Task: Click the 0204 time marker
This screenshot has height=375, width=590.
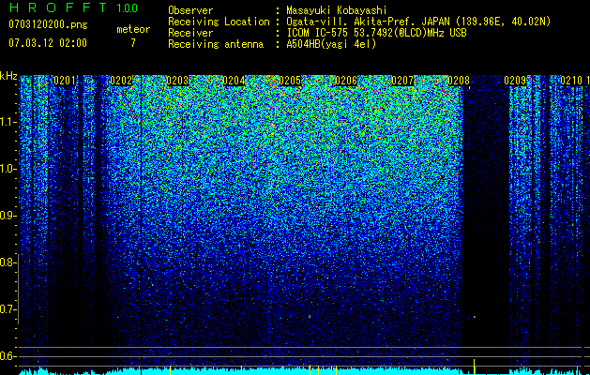Action: click(234, 81)
